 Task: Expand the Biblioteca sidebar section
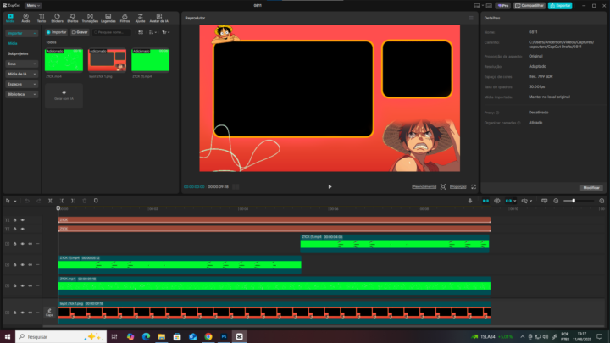point(22,94)
